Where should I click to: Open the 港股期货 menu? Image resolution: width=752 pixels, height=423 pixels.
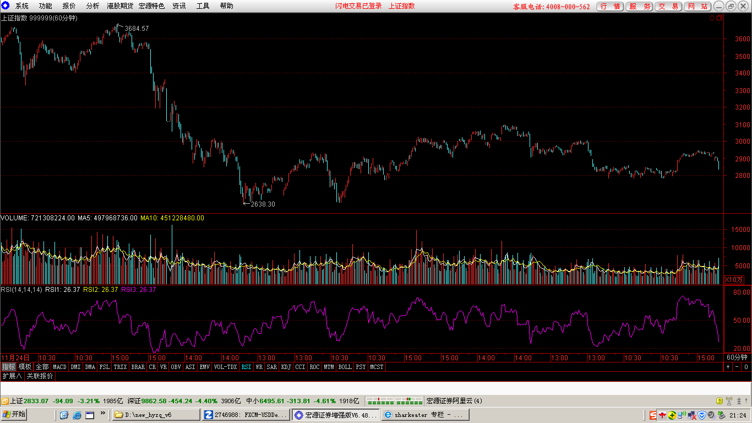point(120,6)
